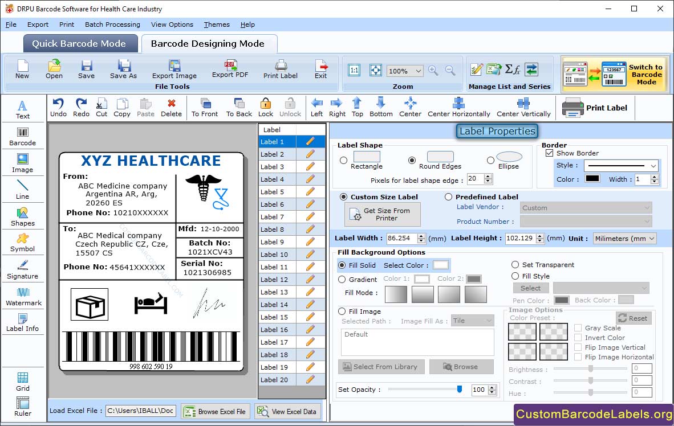This screenshot has width=674, height=426.
Task: Select the Text tool in sidebar
Action: (22, 109)
